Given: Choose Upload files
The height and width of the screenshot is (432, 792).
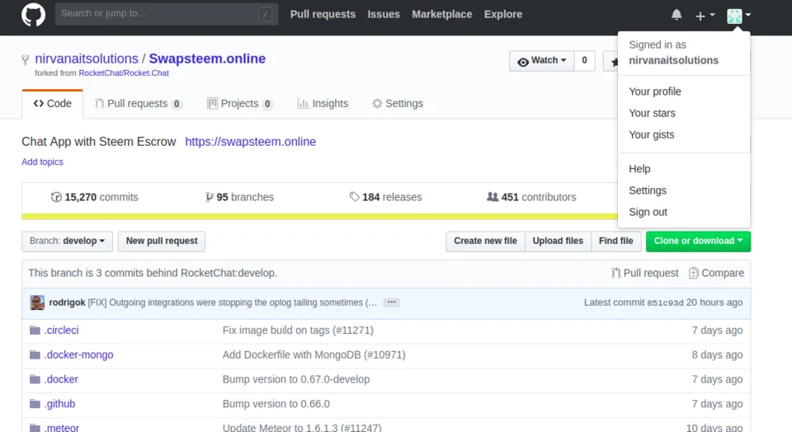Looking at the screenshot, I should click(558, 242).
